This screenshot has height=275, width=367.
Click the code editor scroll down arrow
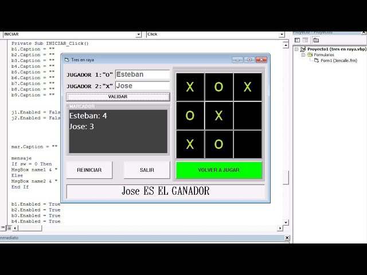tap(286, 222)
